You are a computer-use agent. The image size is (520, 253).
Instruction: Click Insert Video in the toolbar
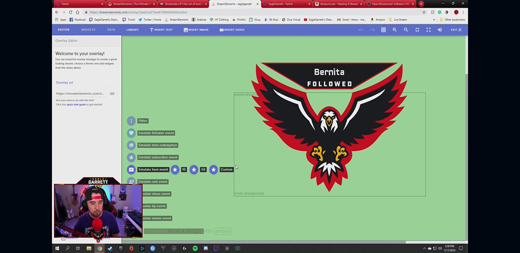232,30
